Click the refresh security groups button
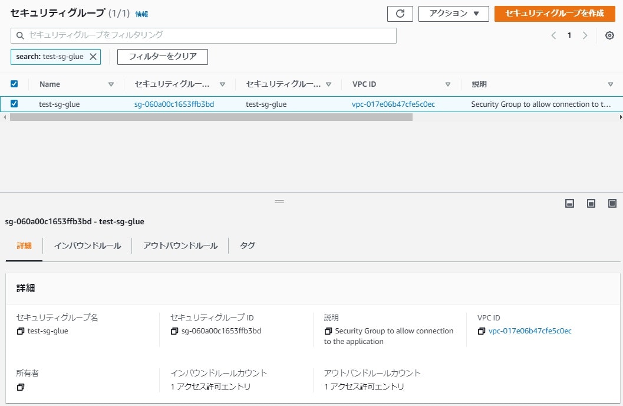 tap(400, 14)
